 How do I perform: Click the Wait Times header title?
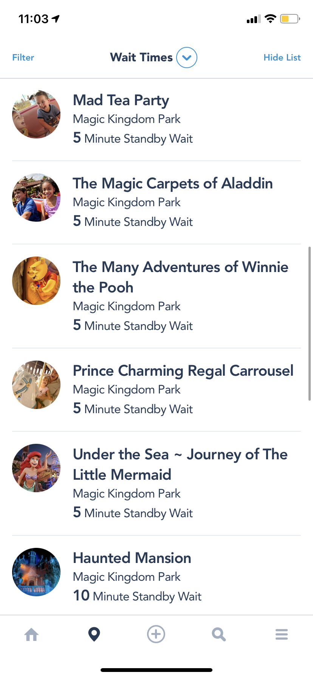click(x=141, y=58)
